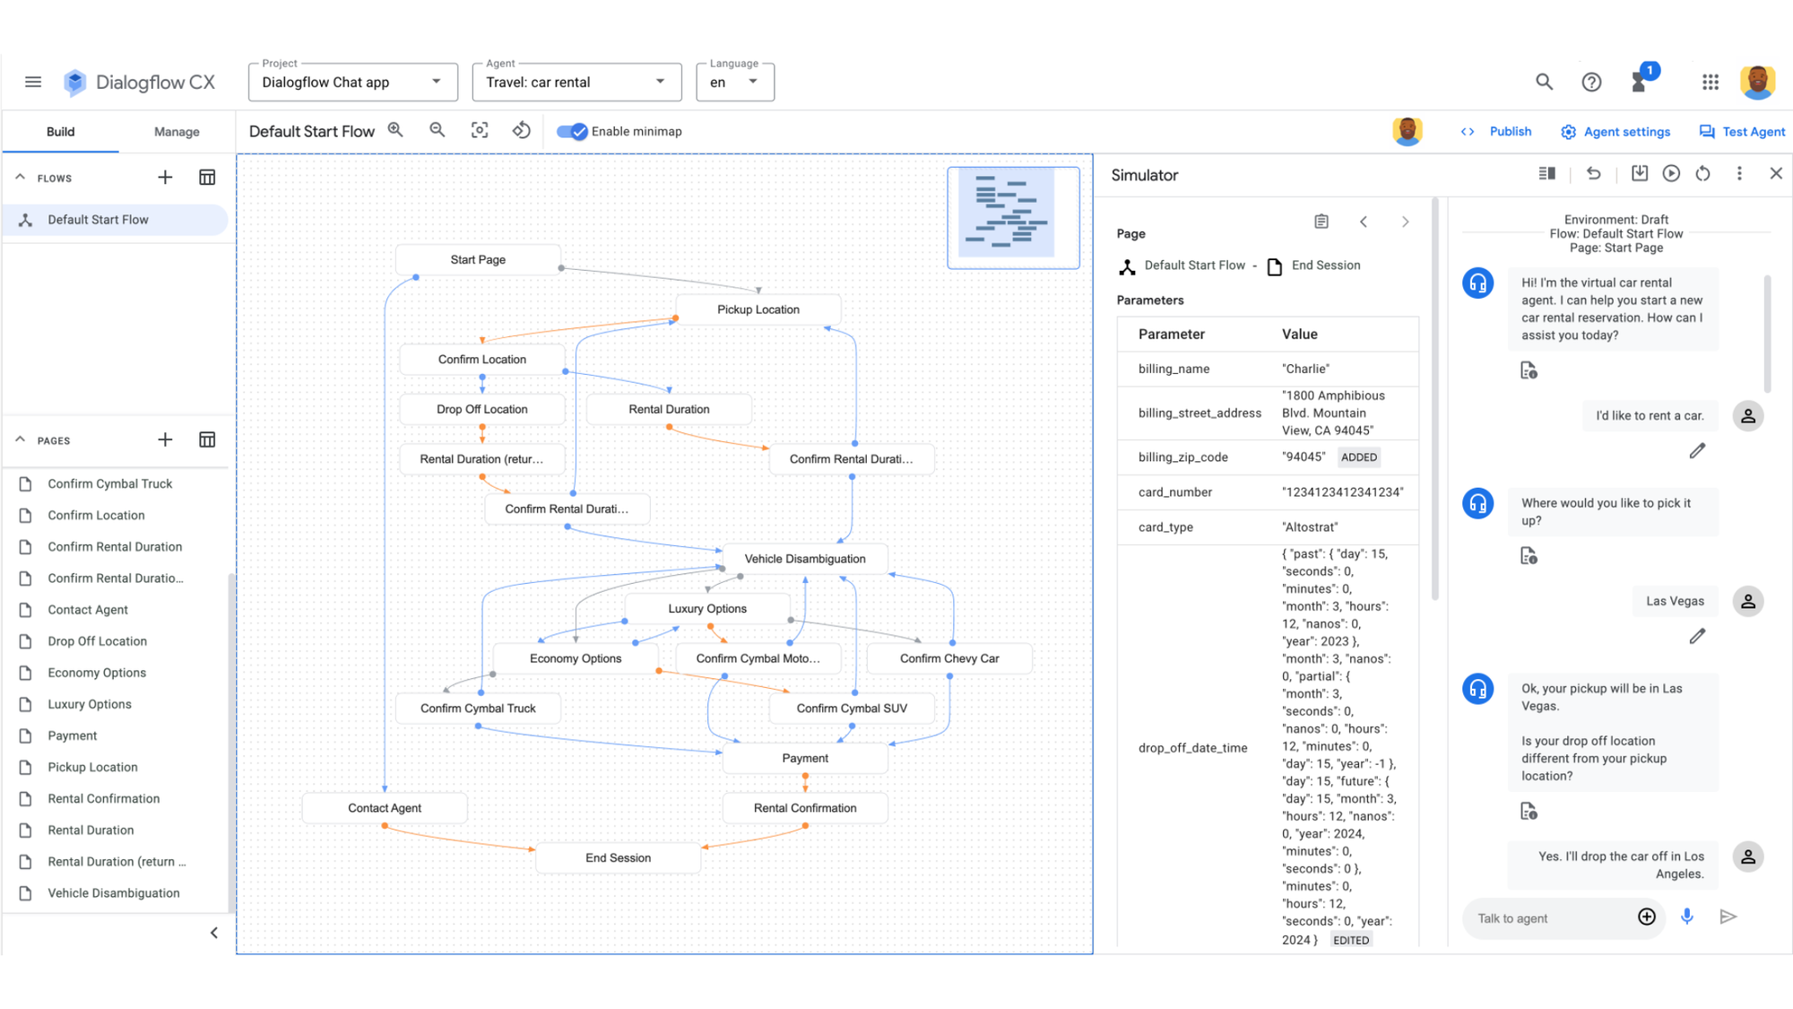The image size is (1793, 1009).
Task: Click the Dialogflow CX logo
Action: (139, 82)
